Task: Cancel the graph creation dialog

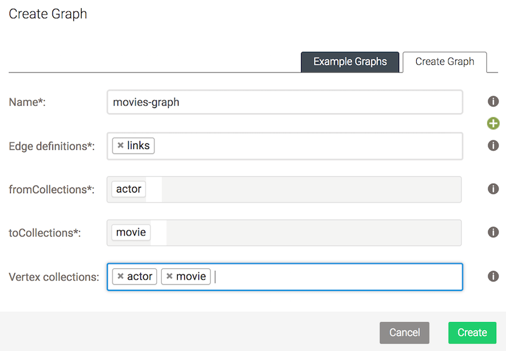Action: tap(404, 333)
